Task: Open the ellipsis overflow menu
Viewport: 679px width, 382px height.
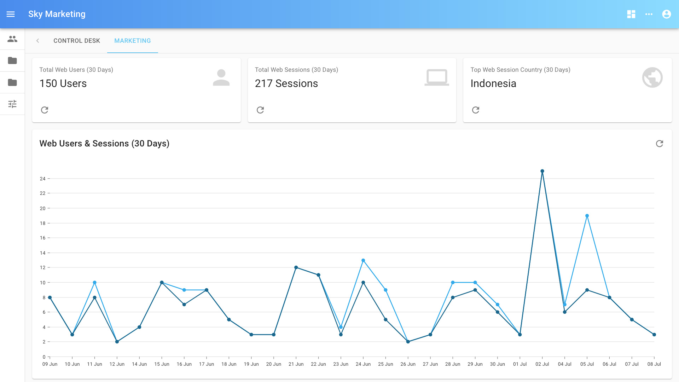Action: click(x=649, y=14)
